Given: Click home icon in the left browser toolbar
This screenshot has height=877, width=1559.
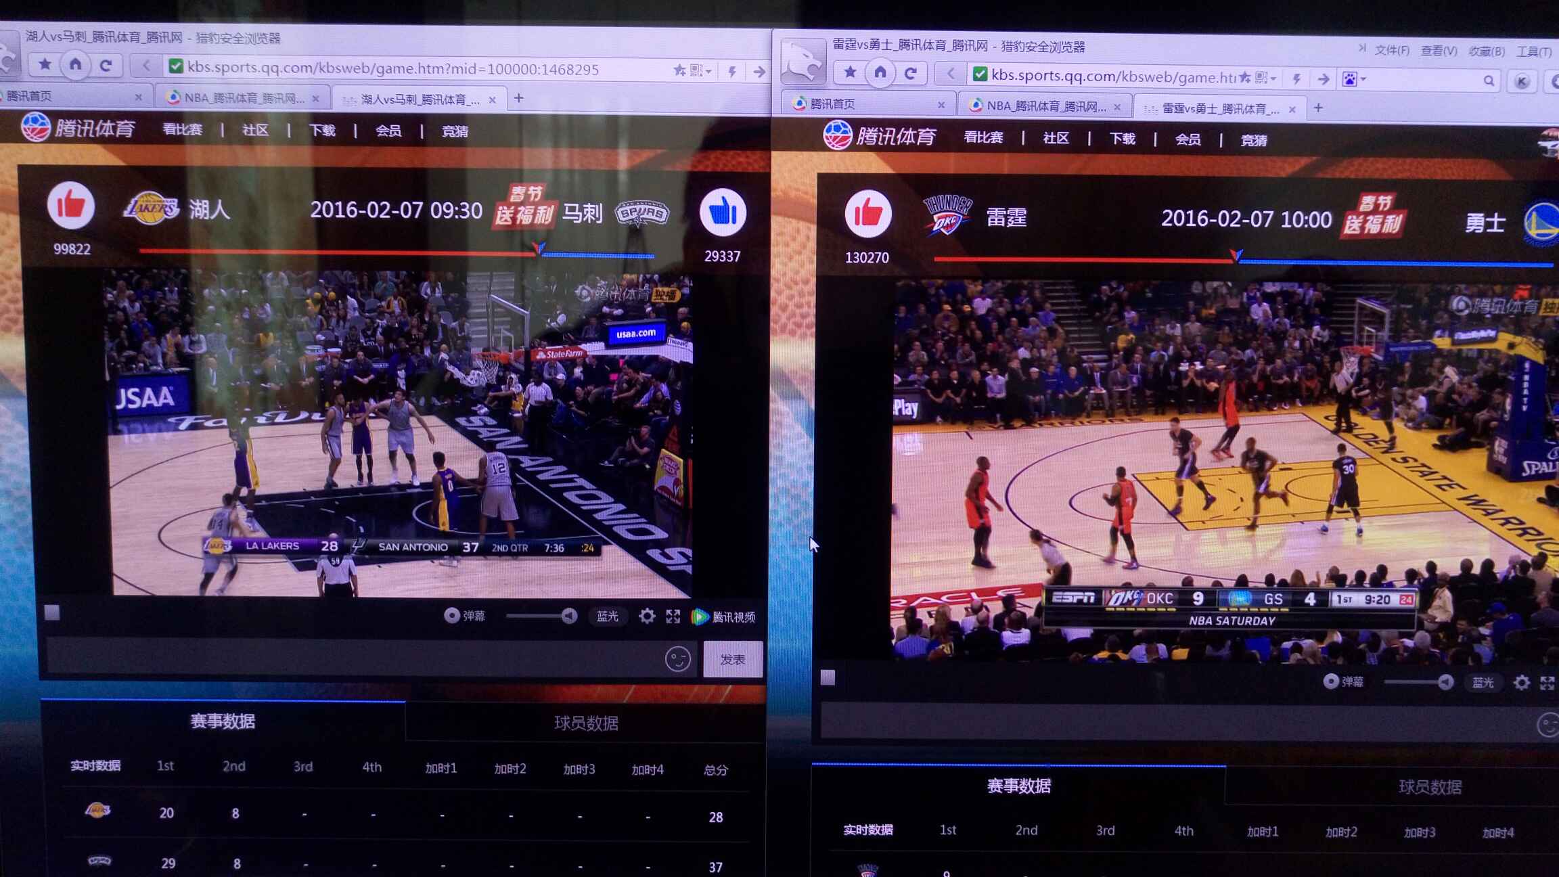Looking at the screenshot, I should click(75, 64).
